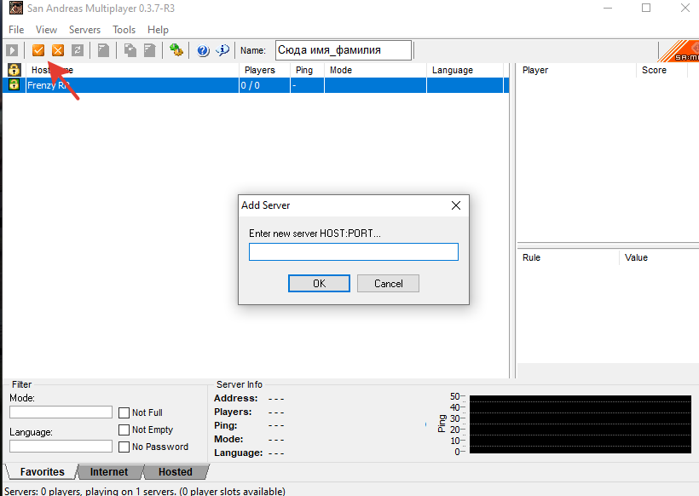Minimize the San Andreas Multiplayer window
Screen dimensions: 699x496
pyautogui.click(x=608, y=8)
